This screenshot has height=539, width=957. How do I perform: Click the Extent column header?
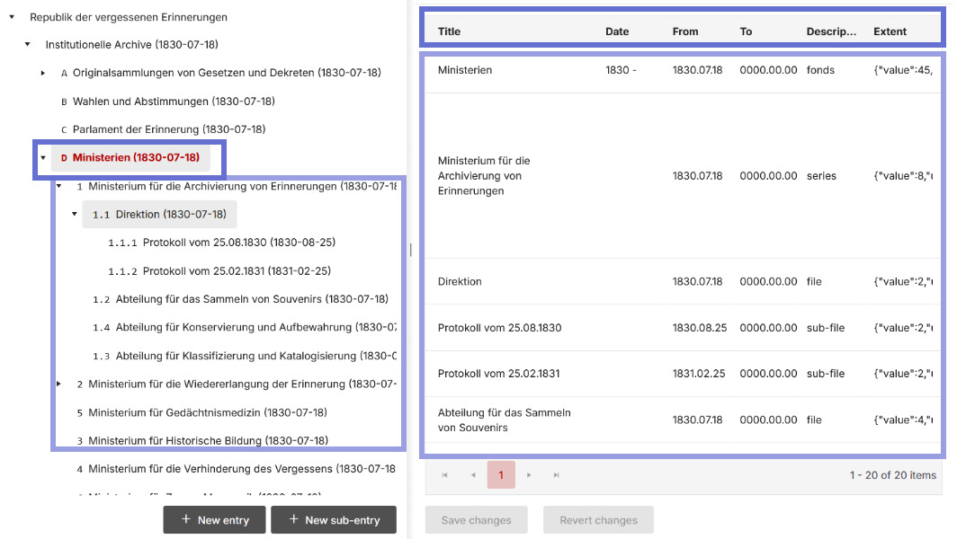890,31
